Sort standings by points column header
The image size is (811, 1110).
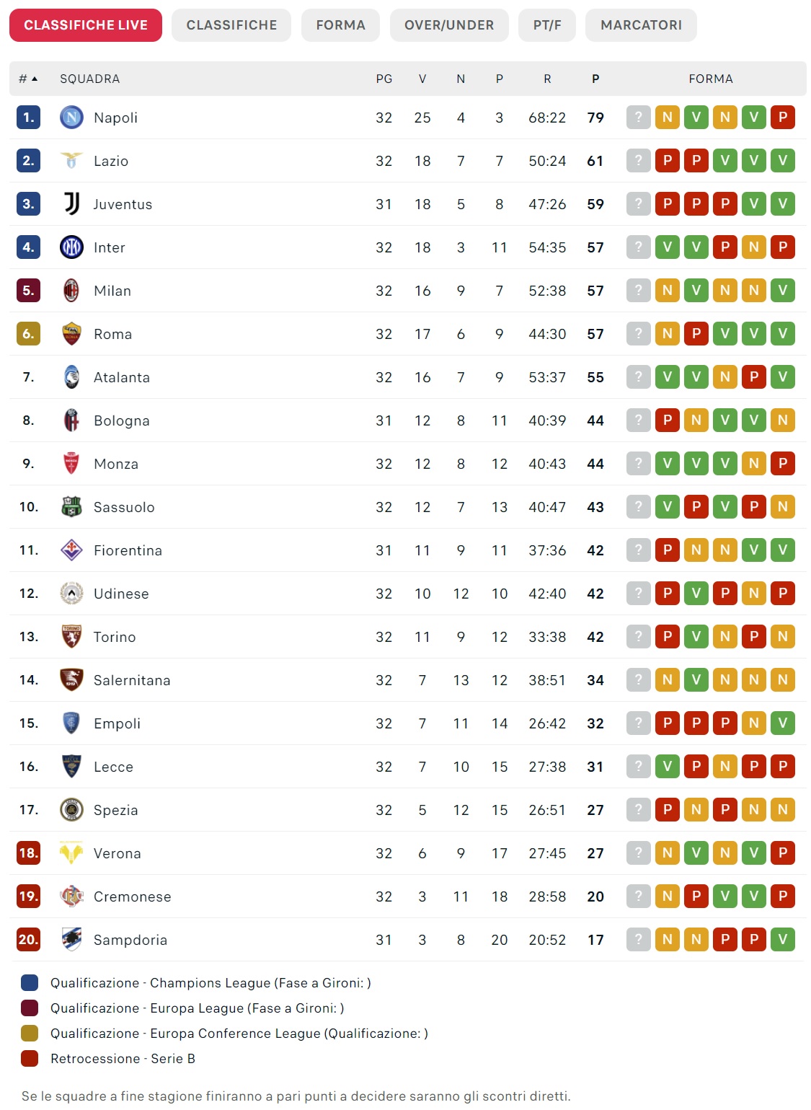pos(595,79)
